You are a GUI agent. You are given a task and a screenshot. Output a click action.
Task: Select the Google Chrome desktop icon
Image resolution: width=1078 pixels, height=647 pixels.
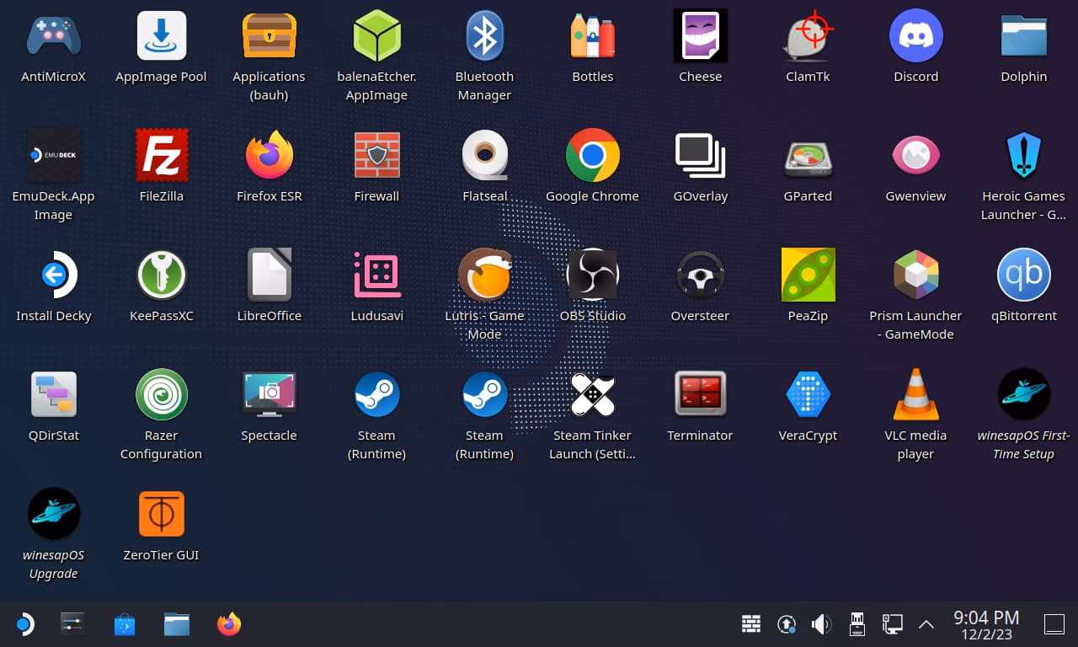coord(592,155)
